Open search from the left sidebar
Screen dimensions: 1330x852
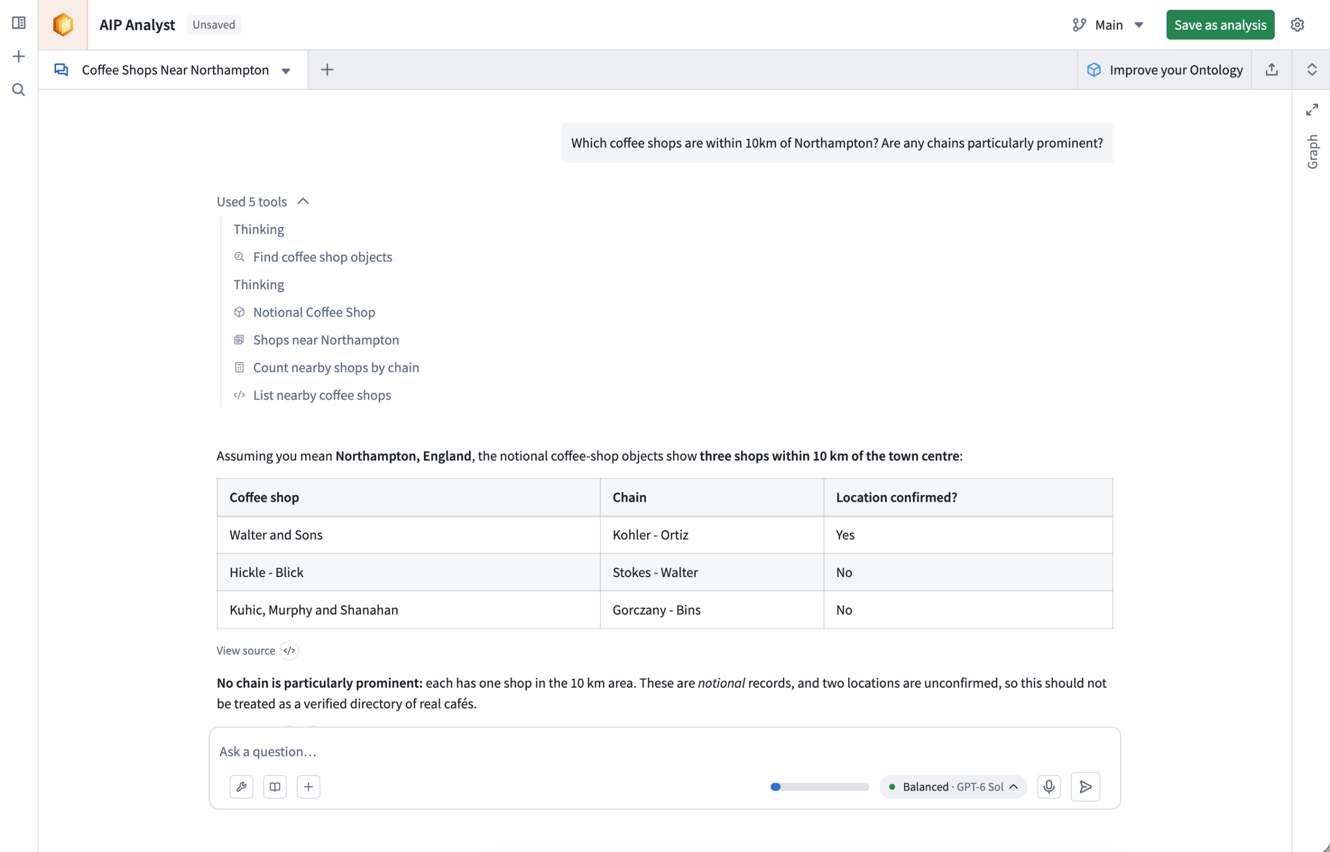click(19, 90)
